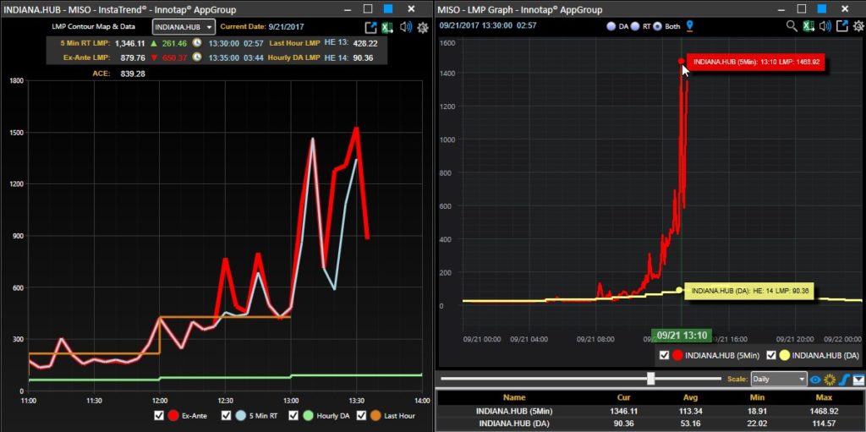Open the Scale Daily dropdown
Image resolution: width=866 pixels, height=432 pixels.
pyautogui.click(x=779, y=380)
